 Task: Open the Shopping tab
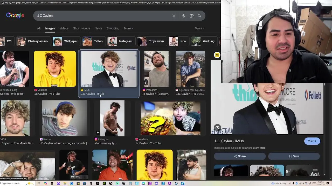point(113,28)
